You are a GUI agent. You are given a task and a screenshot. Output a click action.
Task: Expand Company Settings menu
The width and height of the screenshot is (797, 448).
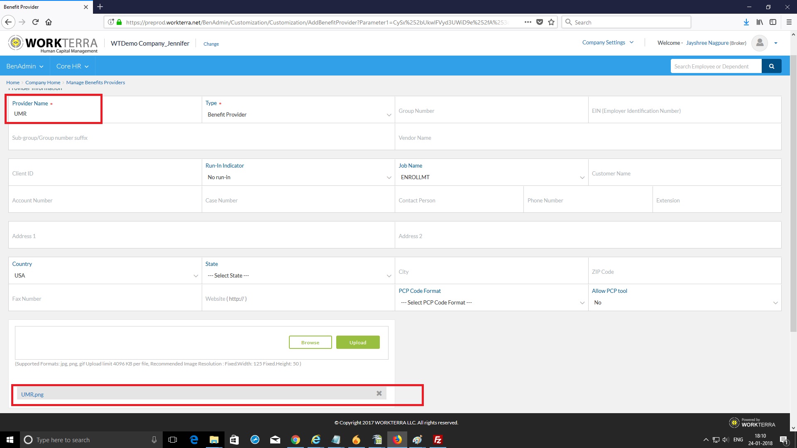[x=608, y=42]
